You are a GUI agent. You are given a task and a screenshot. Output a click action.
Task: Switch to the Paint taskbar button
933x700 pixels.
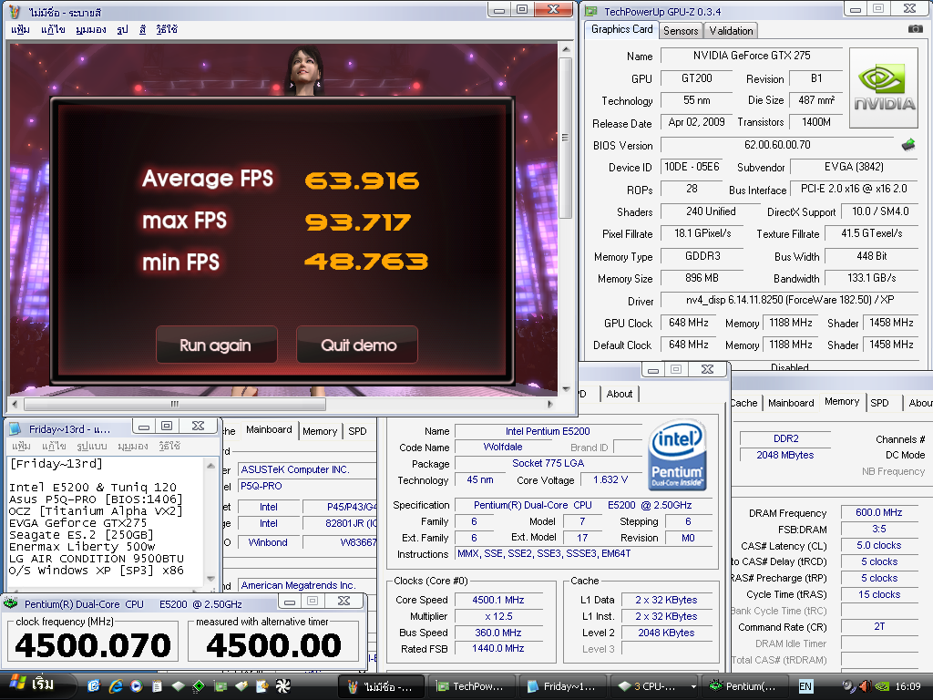click(381, 686)
